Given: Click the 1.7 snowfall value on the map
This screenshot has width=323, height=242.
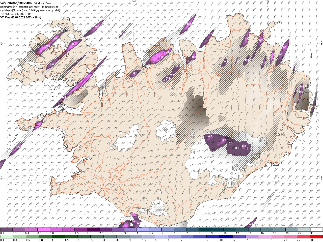Looking at the screenshot, I should [x=83, y=82].
